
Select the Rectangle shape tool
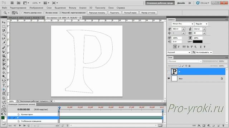[4, 94]
